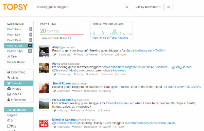This screenshot has width=204, height=131.
Task: Click into the search query field
Action: tap(79, 7)
